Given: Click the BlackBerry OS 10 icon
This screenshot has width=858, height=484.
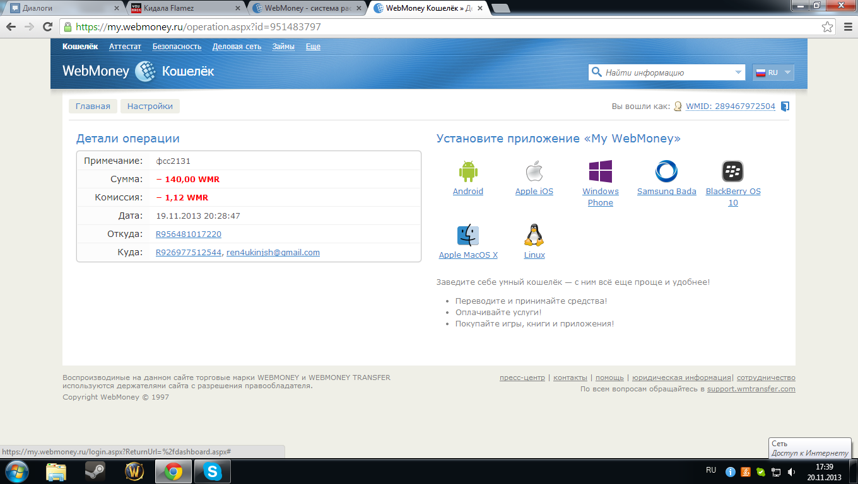Looking at the screenshot, I should (732, 171).
